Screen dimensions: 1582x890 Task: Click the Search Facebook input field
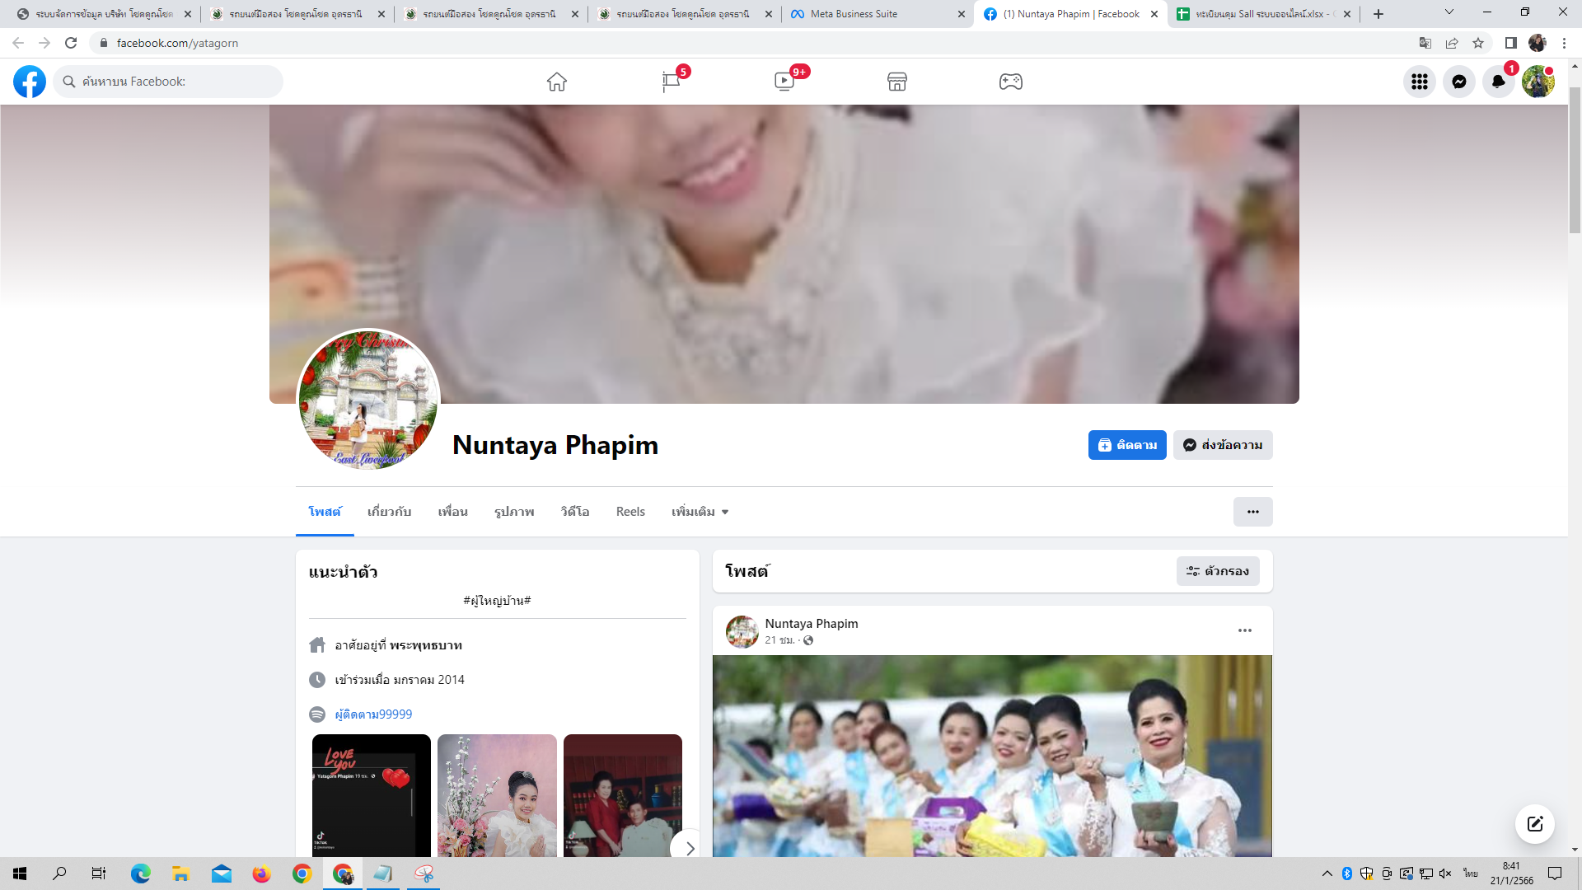click(173, 82)
